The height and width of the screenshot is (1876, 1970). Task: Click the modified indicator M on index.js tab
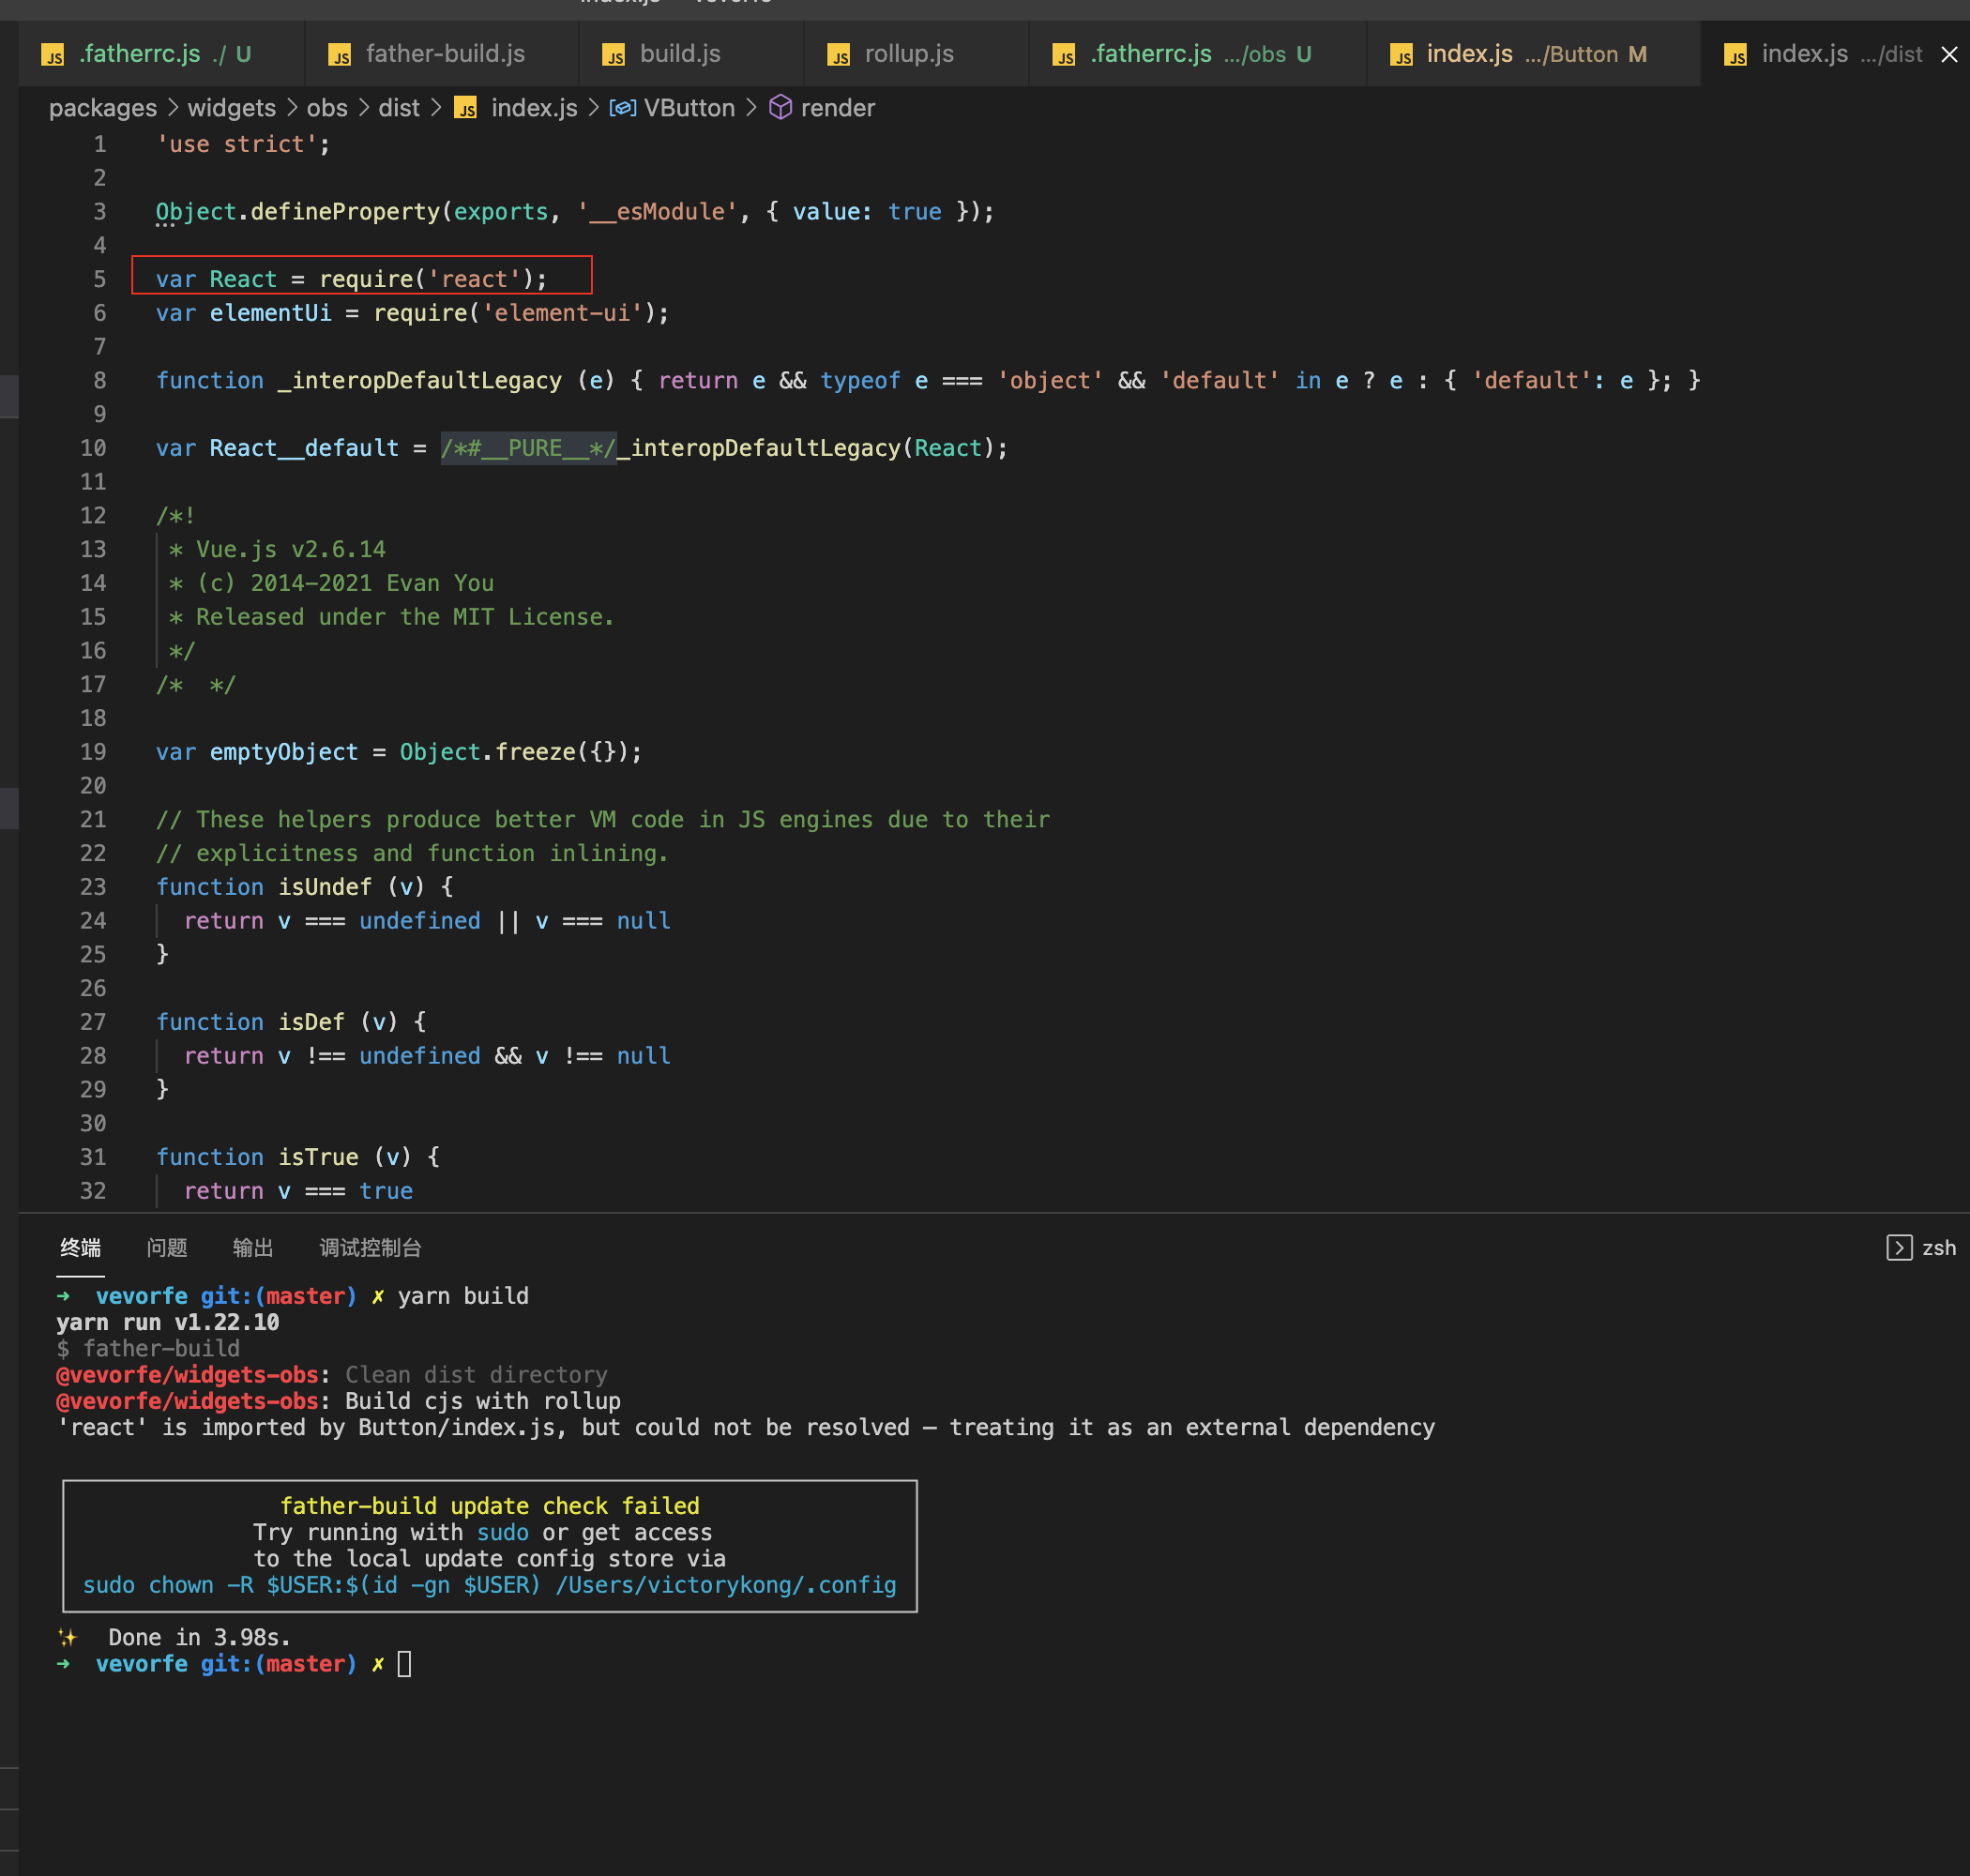[1640, 54]
